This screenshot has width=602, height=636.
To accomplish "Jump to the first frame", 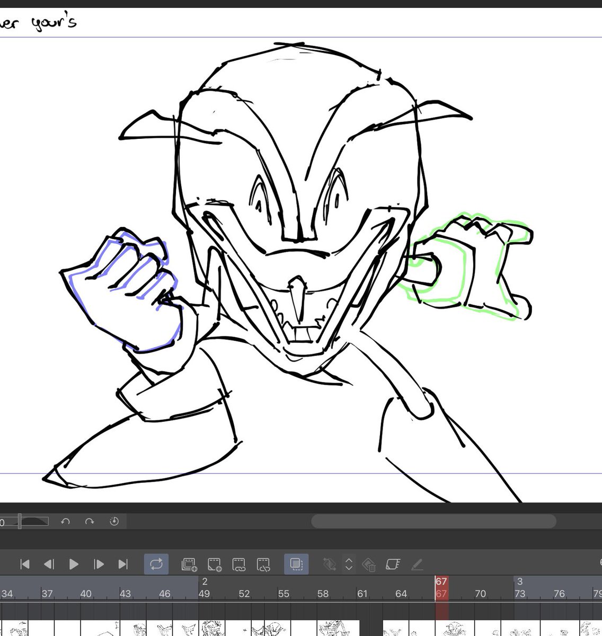I will click(24, 564).
